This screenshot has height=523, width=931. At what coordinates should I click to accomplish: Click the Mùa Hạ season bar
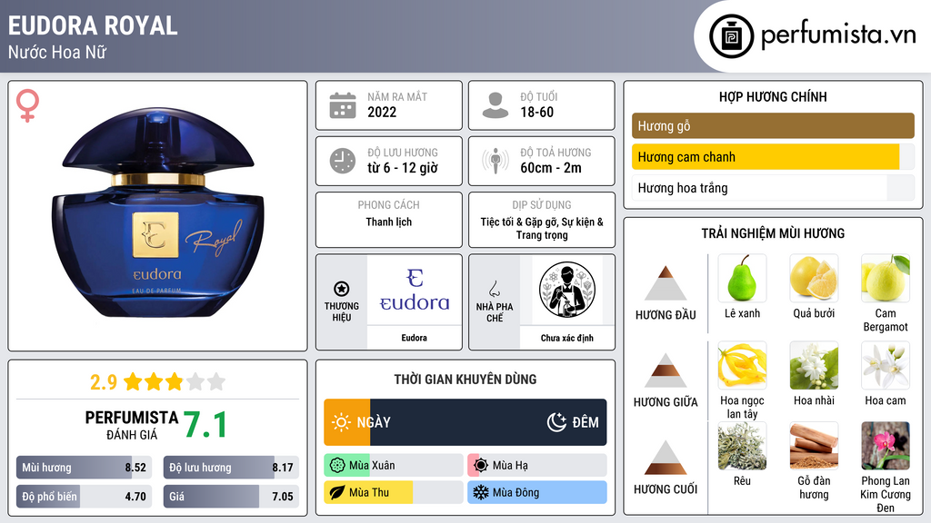[x=536, y=466]
